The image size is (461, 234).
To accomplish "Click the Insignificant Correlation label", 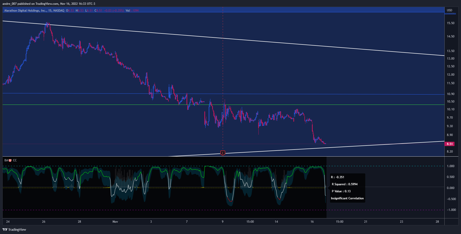I will (x=347, y=198).
